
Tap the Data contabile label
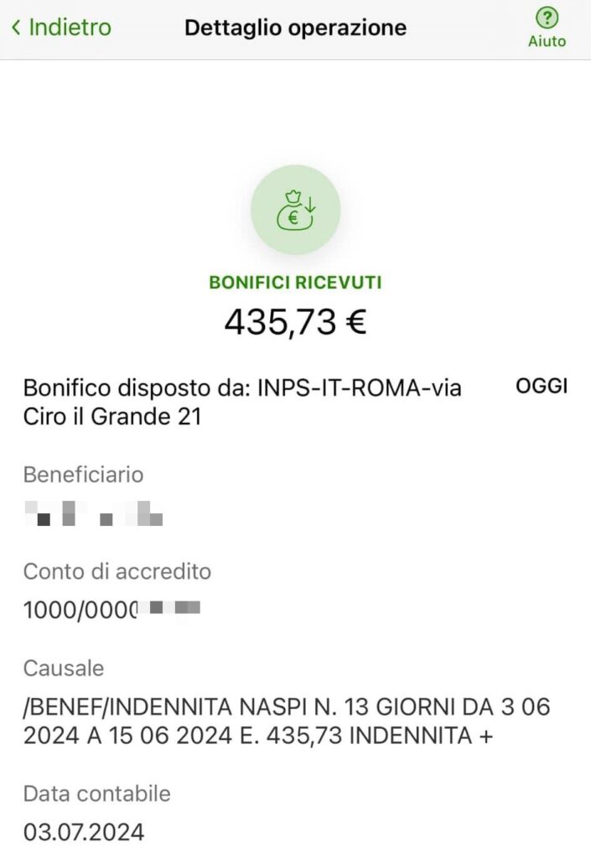pos(97,794)
